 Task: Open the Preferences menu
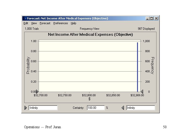(61, 23)
